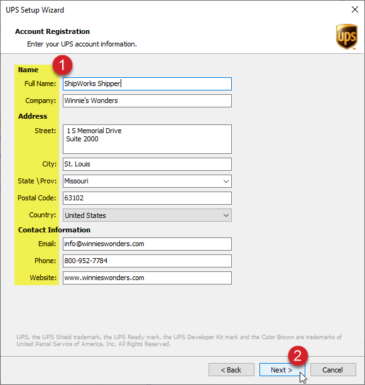The height and width of the screenshot is (385, 365).
Task: Click the State \ Prov: label
Action: [x=37, y=182]
